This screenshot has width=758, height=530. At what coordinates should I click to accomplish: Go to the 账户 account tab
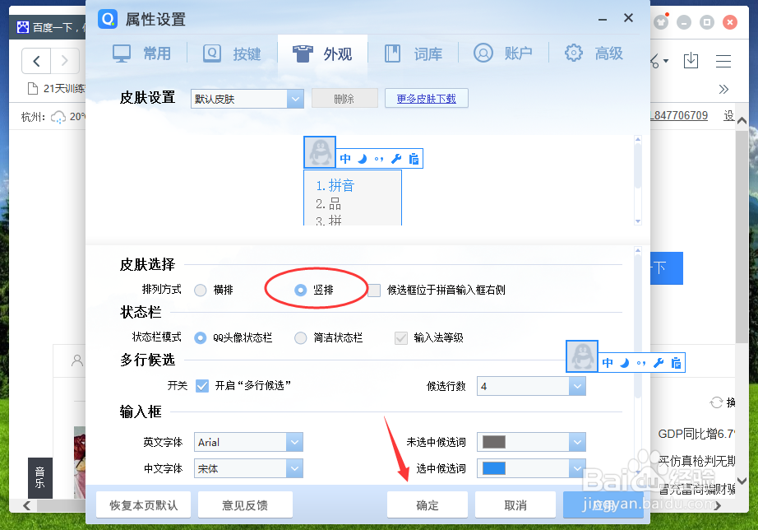(503, 53)
